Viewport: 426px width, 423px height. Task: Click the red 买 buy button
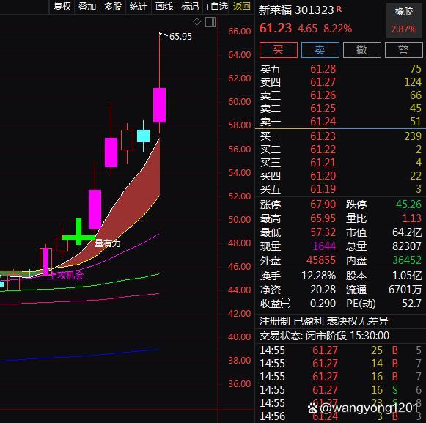[278, 50]
